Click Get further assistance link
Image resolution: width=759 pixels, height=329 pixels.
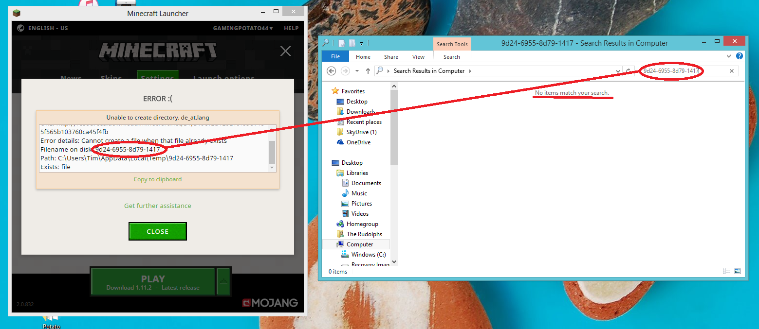coord(158,206)
